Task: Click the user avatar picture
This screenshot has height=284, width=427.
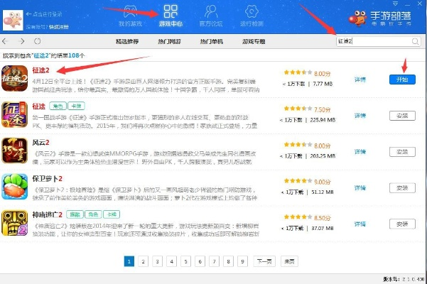Action: tap(13, 20)
